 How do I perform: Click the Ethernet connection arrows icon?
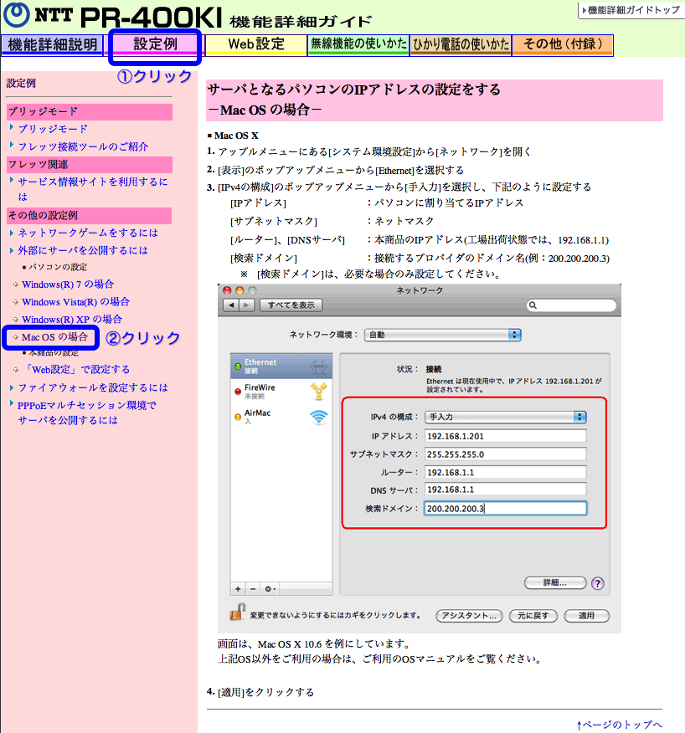[319, 366]
